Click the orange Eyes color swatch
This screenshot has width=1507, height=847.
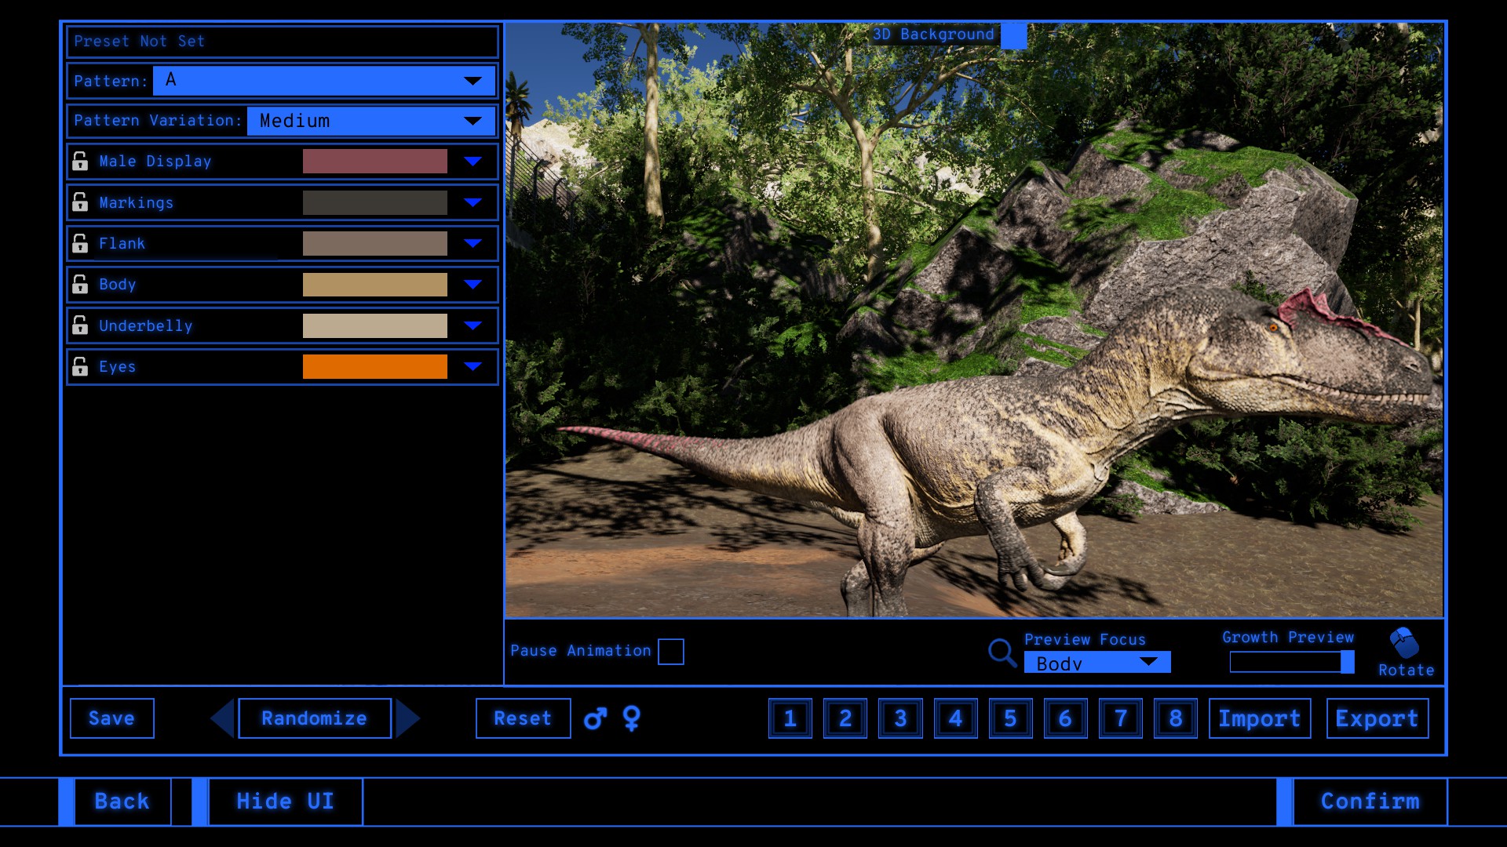[x=374, y=366]
